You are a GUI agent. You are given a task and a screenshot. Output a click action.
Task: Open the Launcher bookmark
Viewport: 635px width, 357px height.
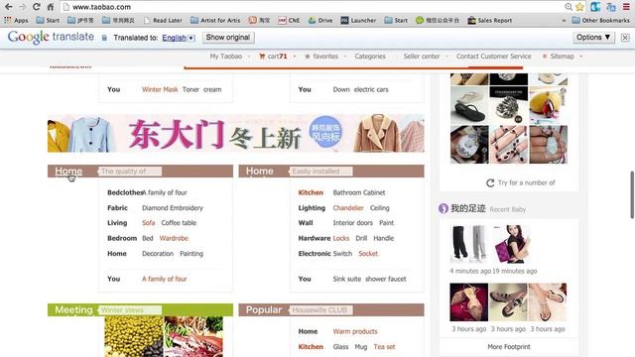click(358, 20)
